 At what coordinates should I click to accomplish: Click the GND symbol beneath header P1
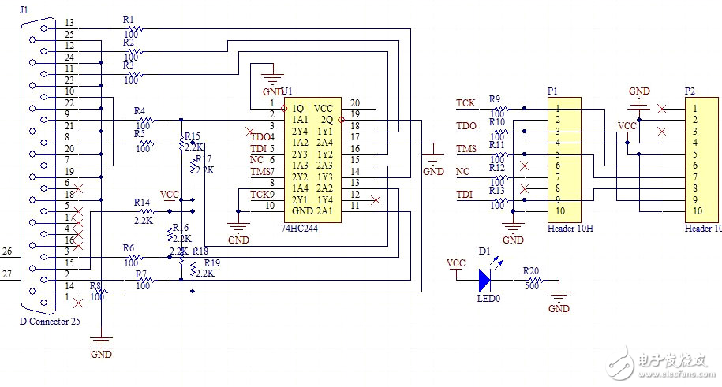513,229
